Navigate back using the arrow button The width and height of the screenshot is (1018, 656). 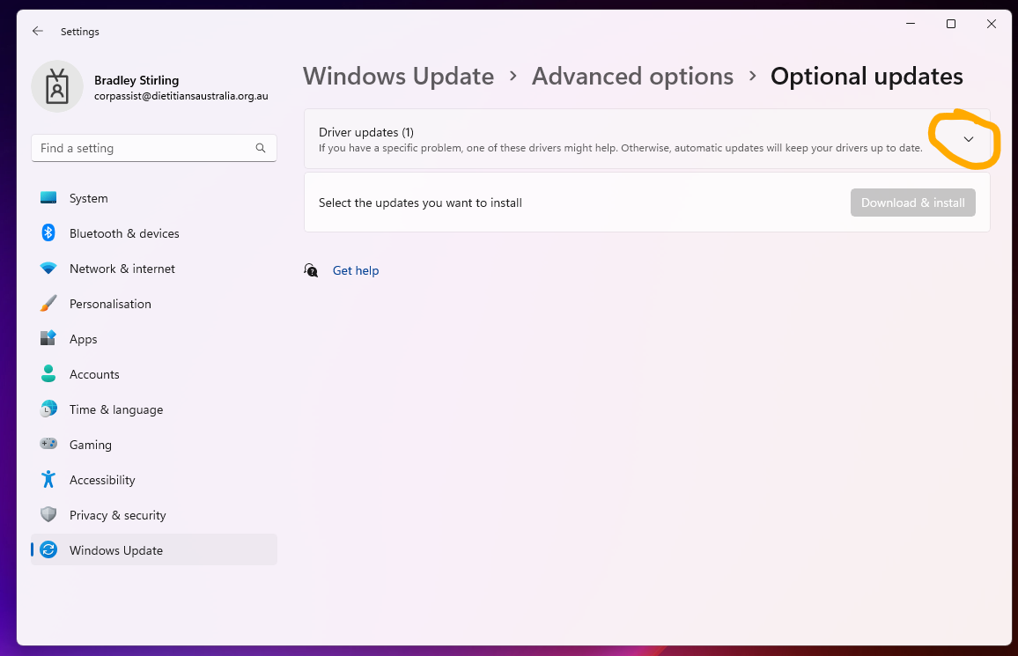tap(37, 31)
